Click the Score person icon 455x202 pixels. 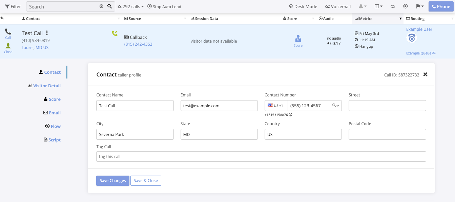pyautogui.click(x=298, y=39)
